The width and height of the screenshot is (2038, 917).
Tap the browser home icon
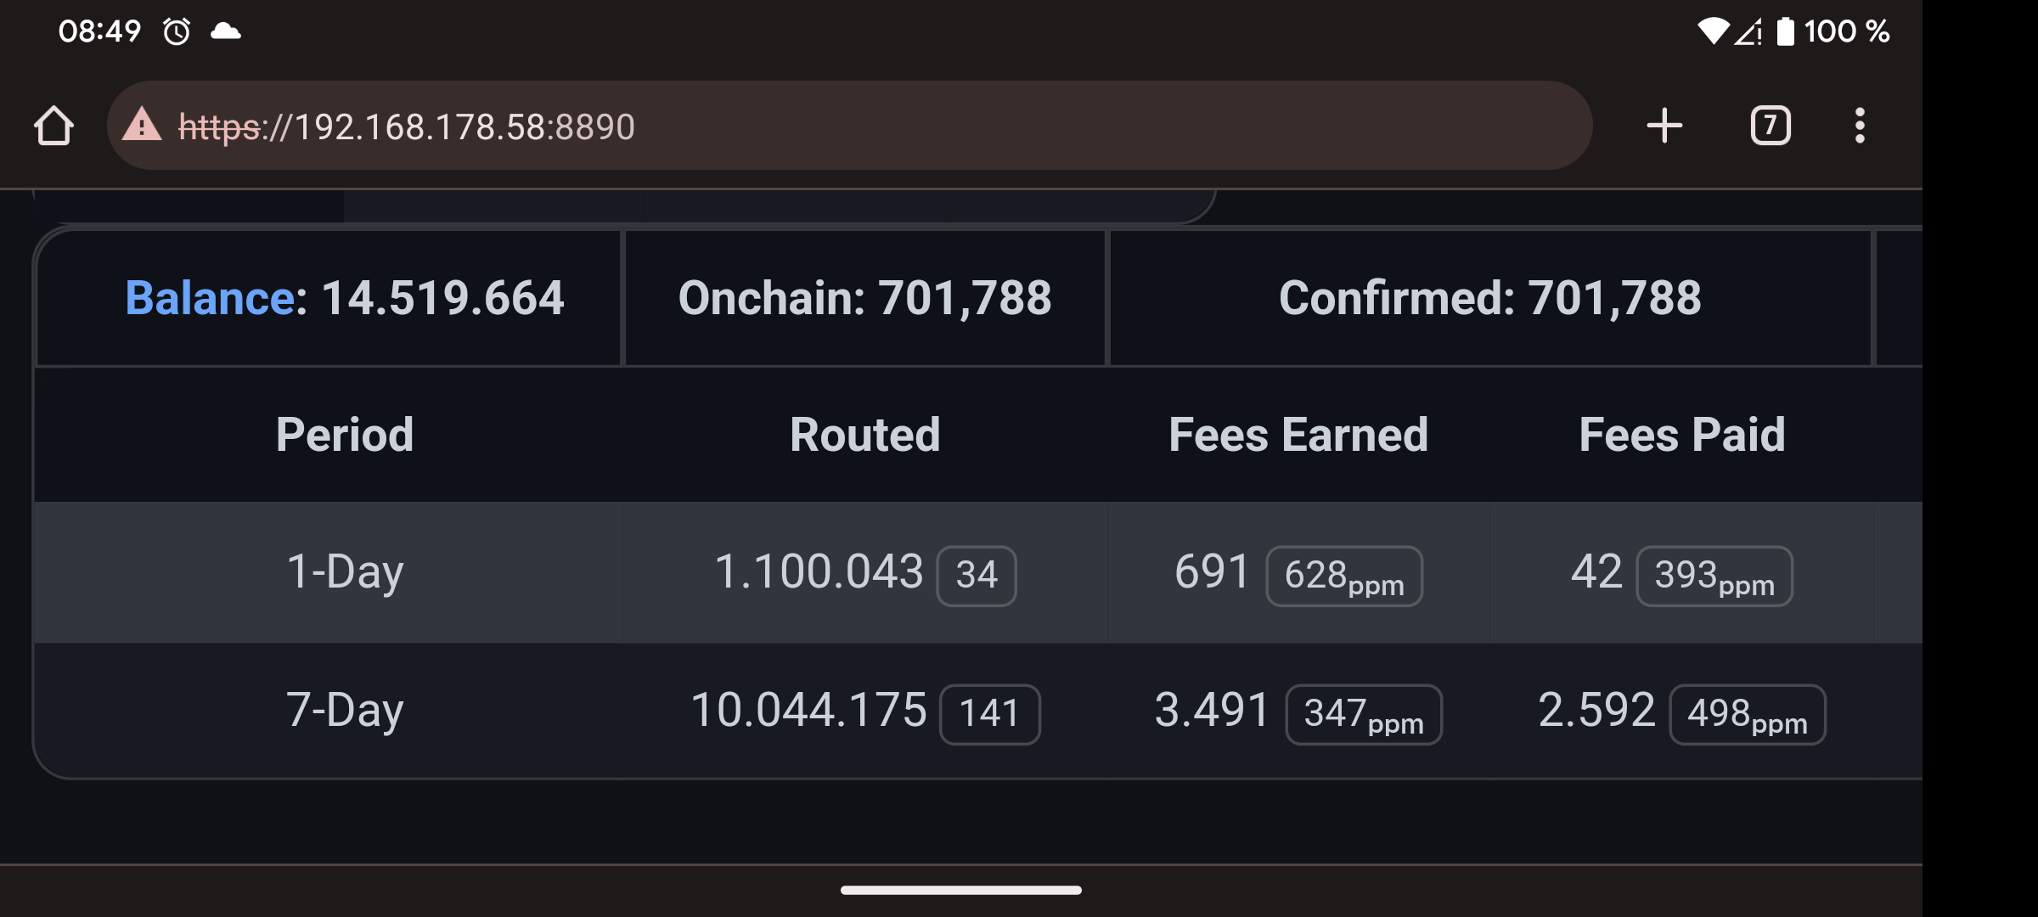click(53, 126)
